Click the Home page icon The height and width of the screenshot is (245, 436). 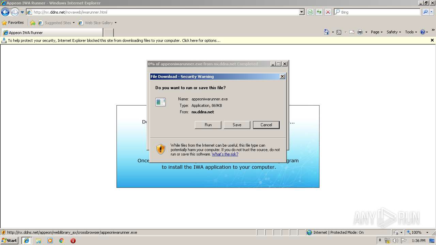coord(327,32)
